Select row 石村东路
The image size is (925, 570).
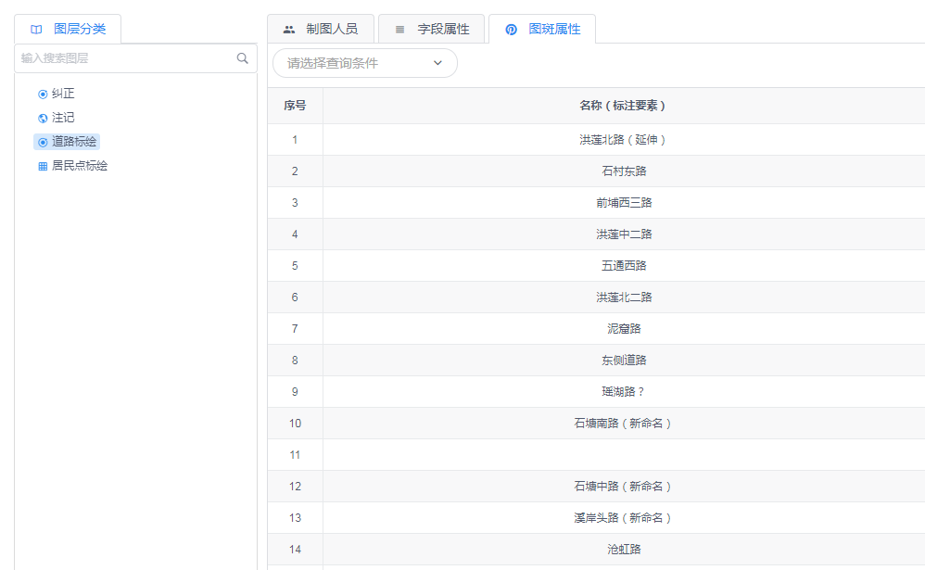[596, 171]
